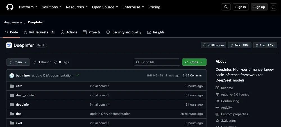This screenshot has height=127, width=281.
Task: Toggle Notifications for this repository
Action: [214, 45]
